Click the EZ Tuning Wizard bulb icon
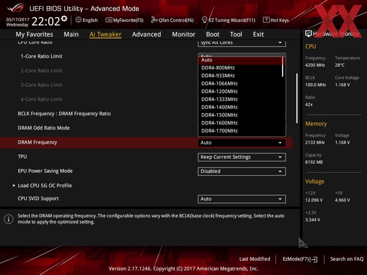 coord(205,20)
